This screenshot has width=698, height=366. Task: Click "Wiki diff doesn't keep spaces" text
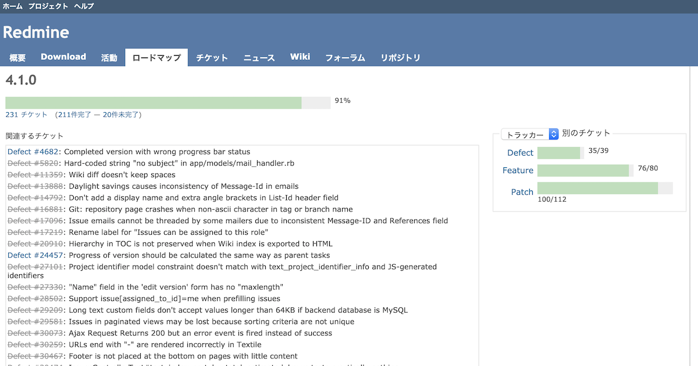122,175
